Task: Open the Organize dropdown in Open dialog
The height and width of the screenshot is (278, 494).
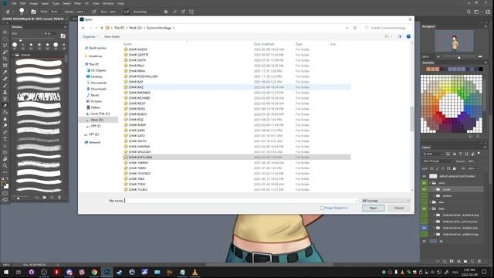Action: [x=90, y=36]
